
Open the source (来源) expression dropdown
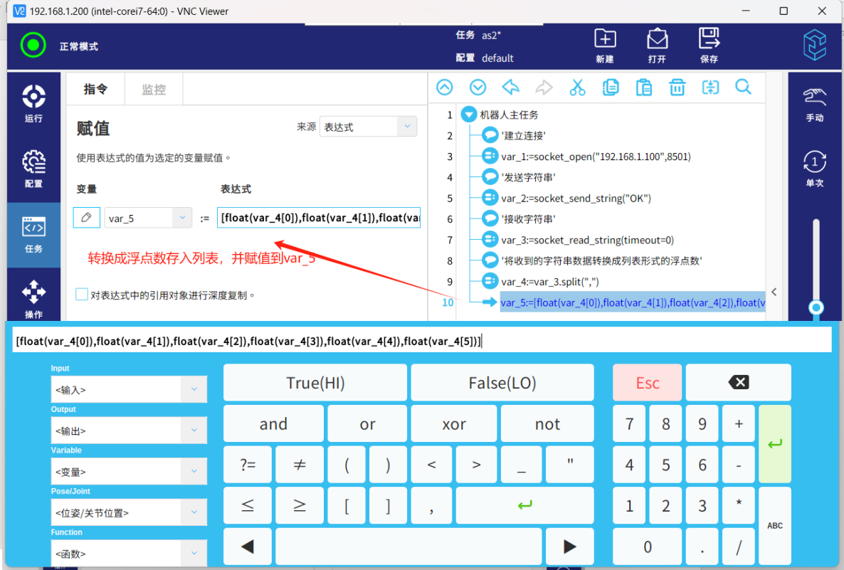pyautogui.click(x=368, y=127)
